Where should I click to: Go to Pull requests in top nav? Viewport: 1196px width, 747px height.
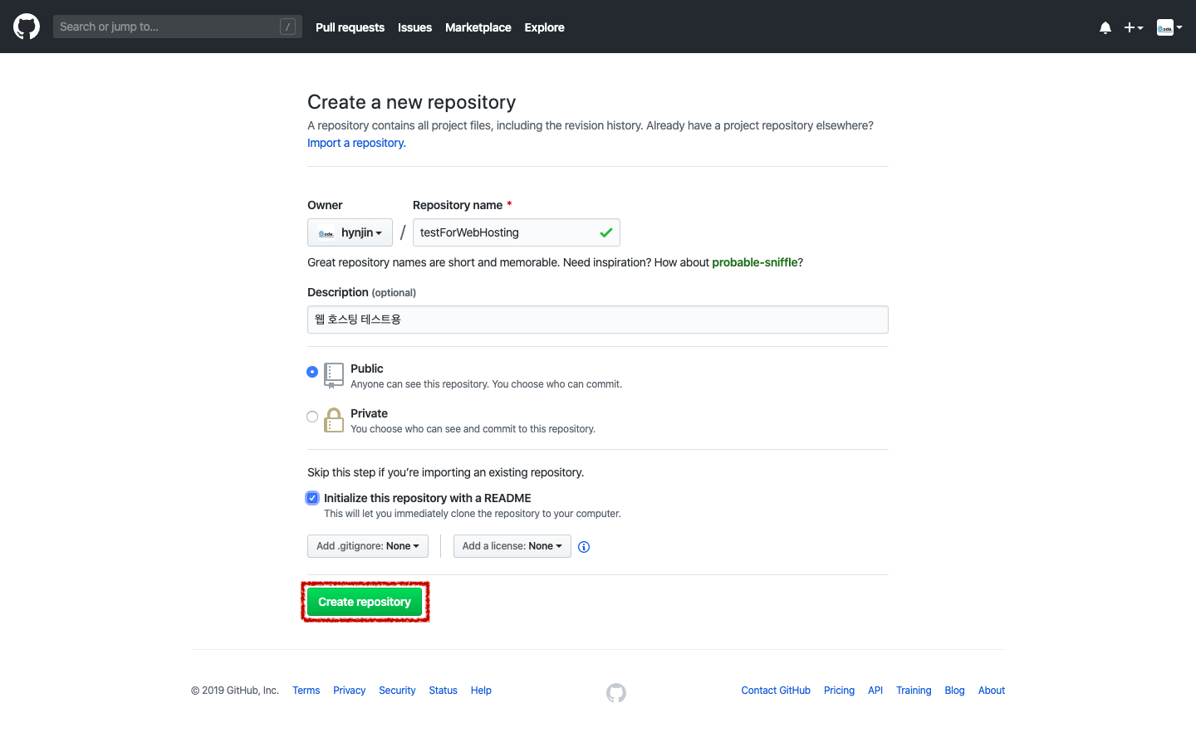[350, 27]
